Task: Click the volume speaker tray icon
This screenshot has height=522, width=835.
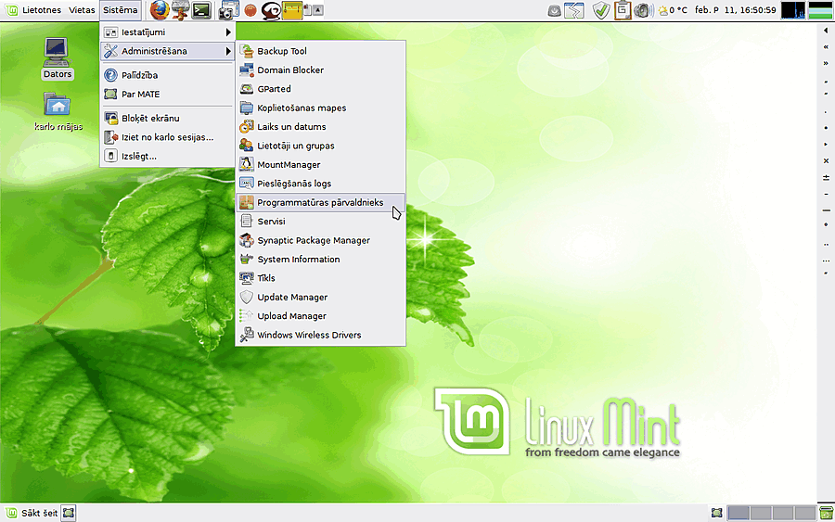Action: point(643,10)
